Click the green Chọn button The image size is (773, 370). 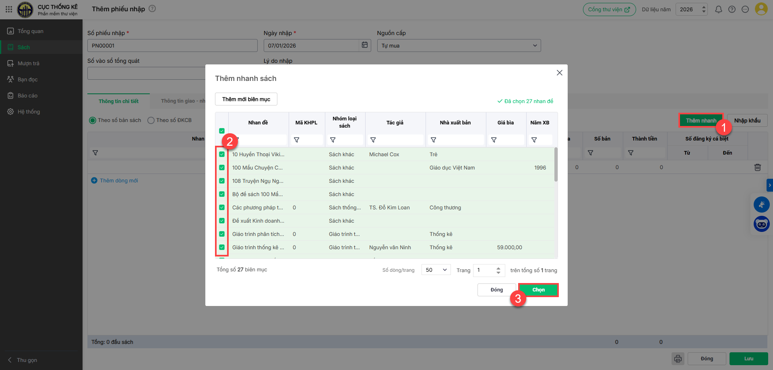pyautogui.click(x=538, y=290)
